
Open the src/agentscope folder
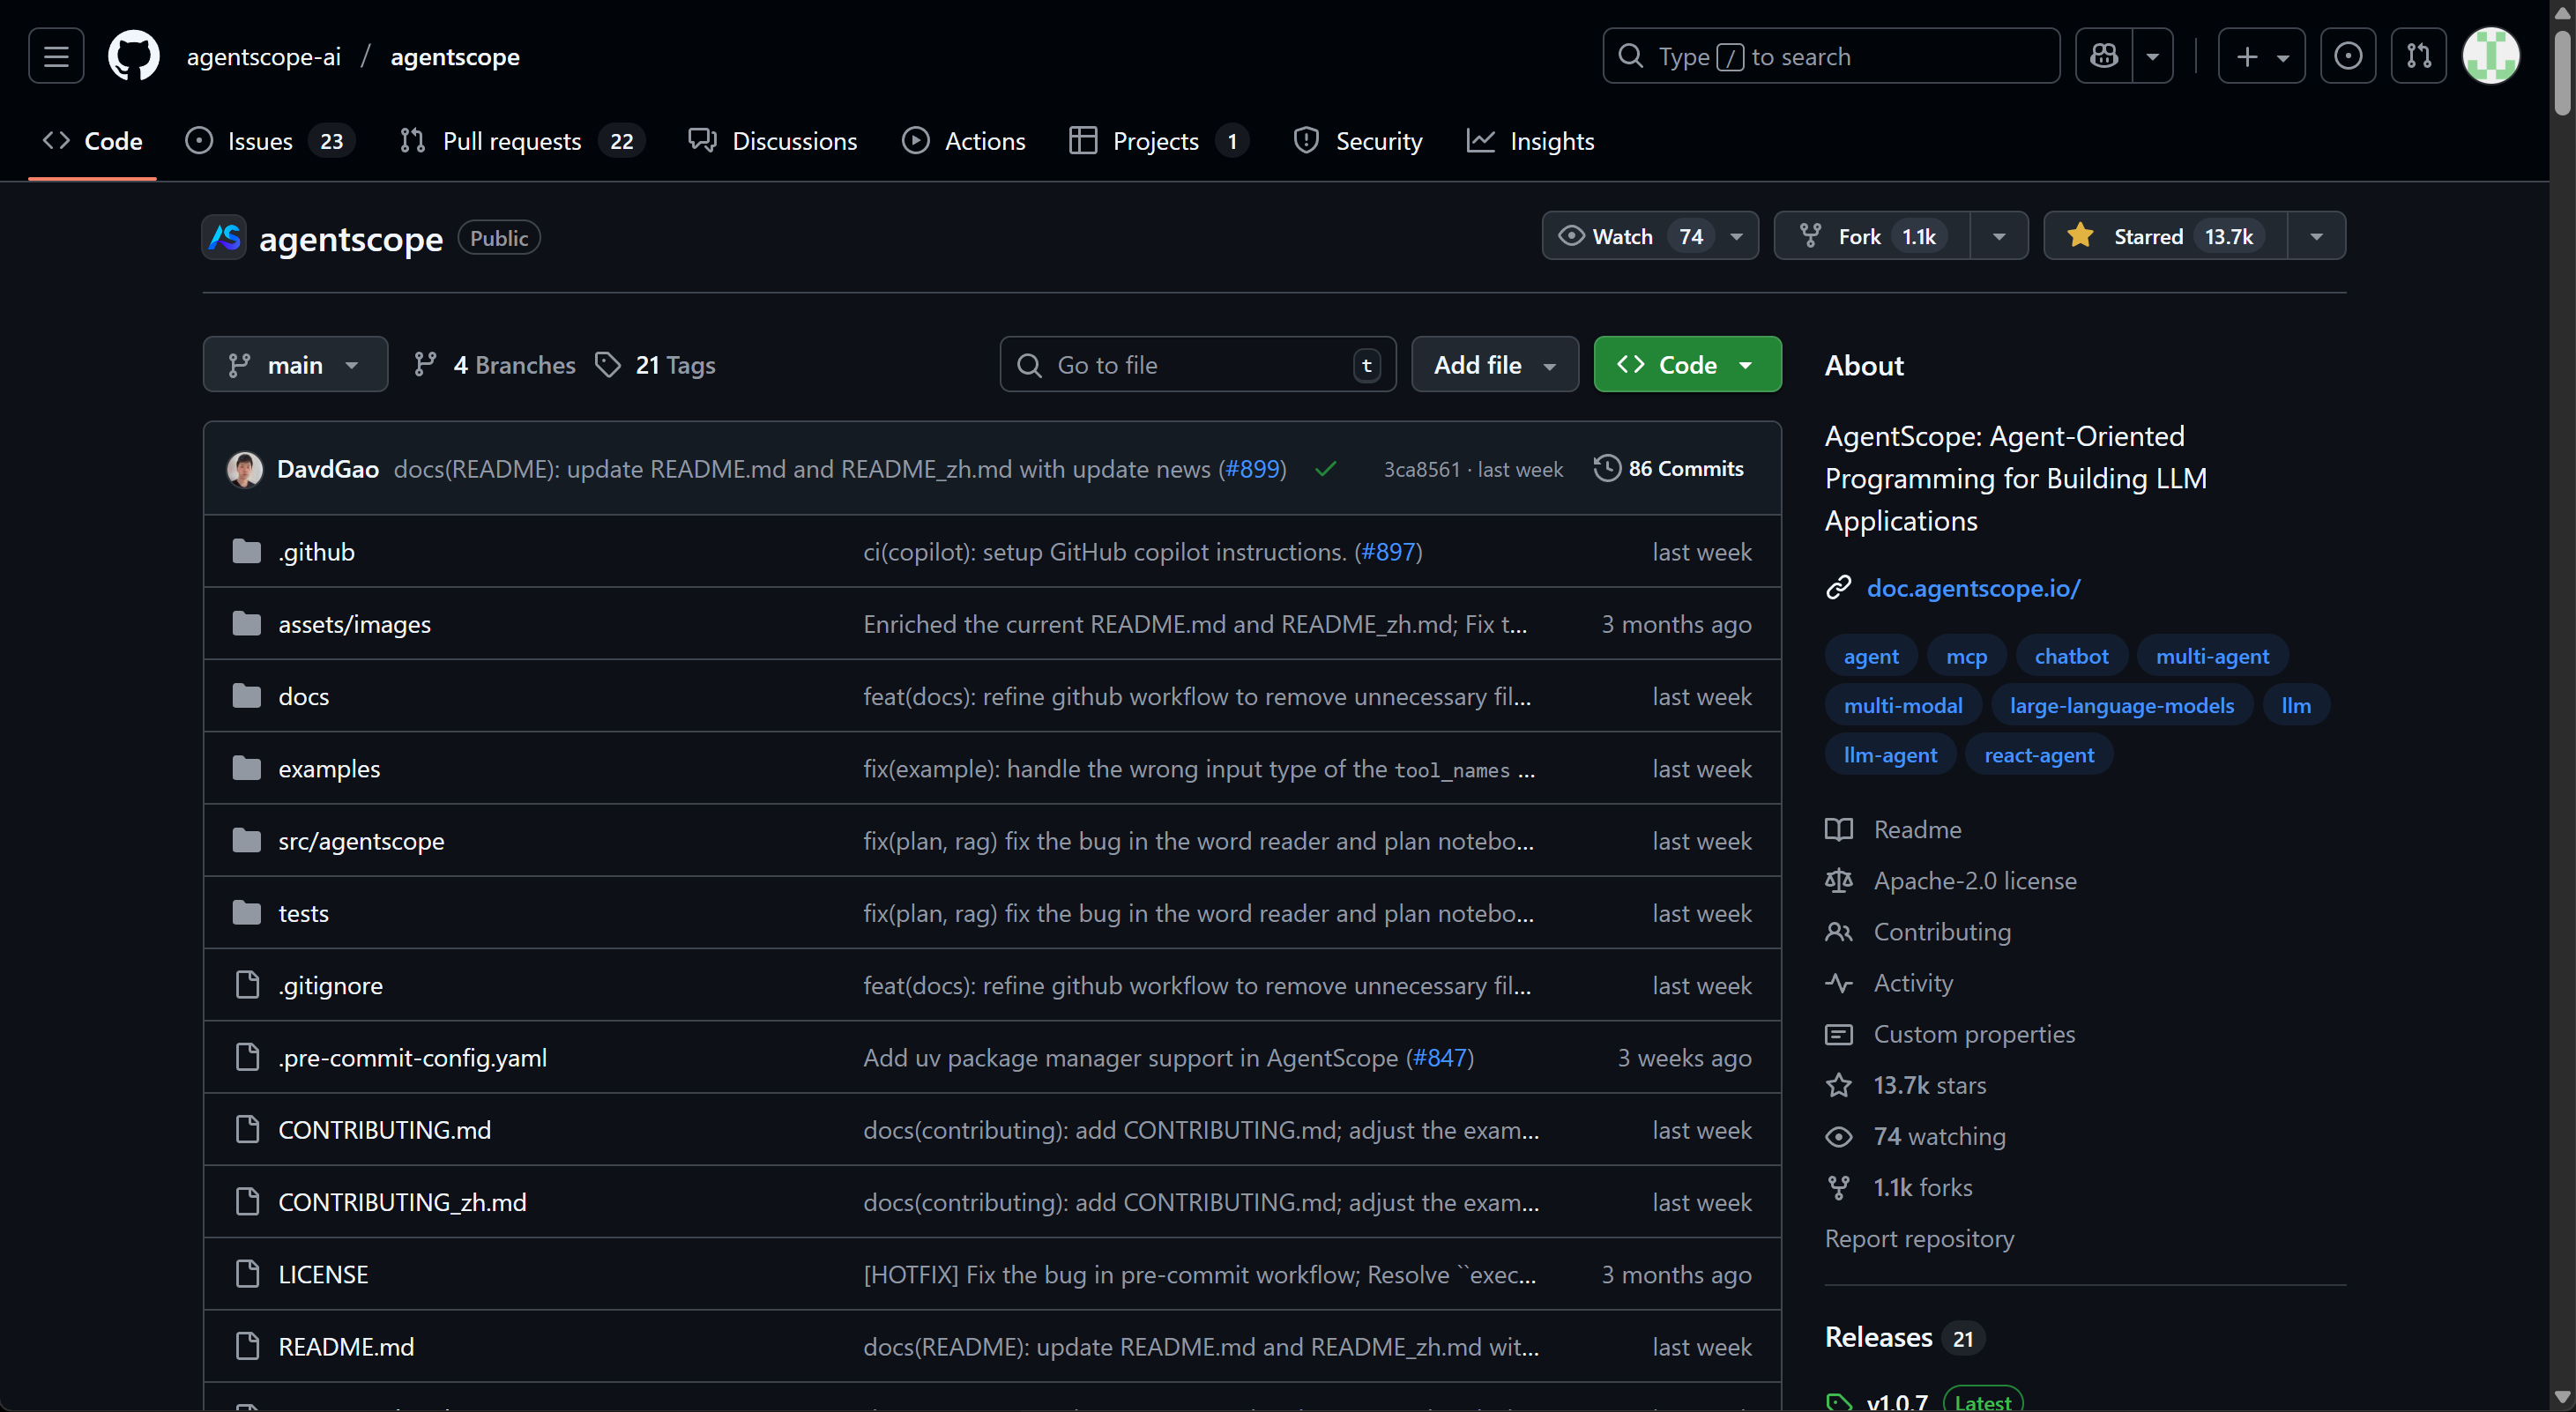point(361,841)
